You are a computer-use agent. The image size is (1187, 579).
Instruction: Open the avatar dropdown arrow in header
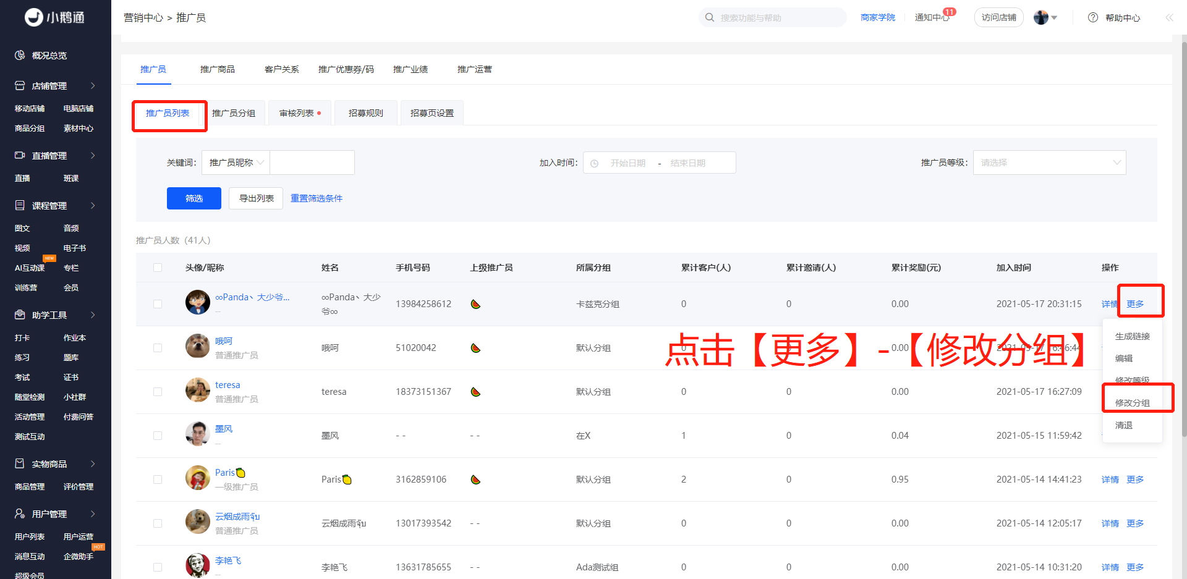point(1054,18)
